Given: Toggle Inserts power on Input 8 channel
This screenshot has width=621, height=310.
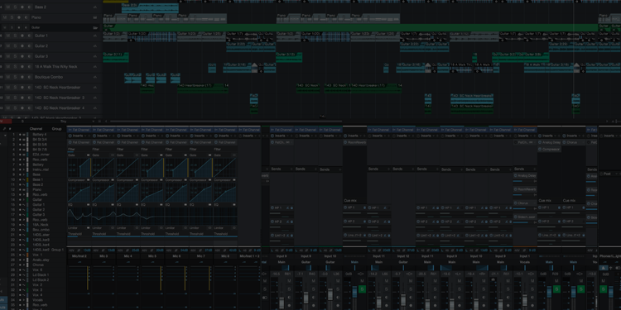Looking at the screenshot, I should (272, 136).
